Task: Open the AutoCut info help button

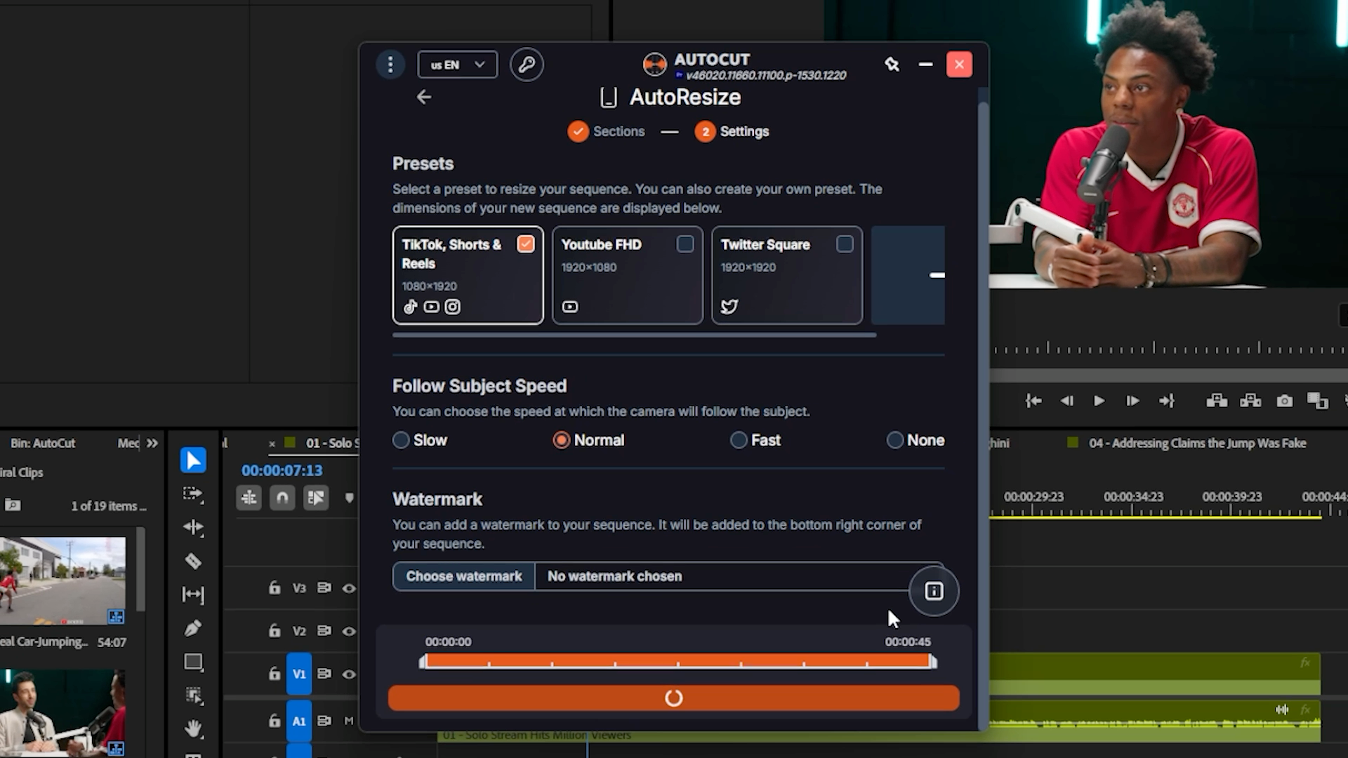Action: pyautogui.click(x=934, y=591)
